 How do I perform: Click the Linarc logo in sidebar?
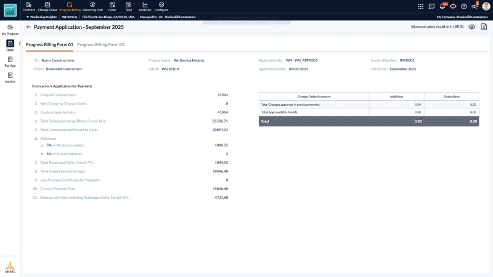pos(10,267)
